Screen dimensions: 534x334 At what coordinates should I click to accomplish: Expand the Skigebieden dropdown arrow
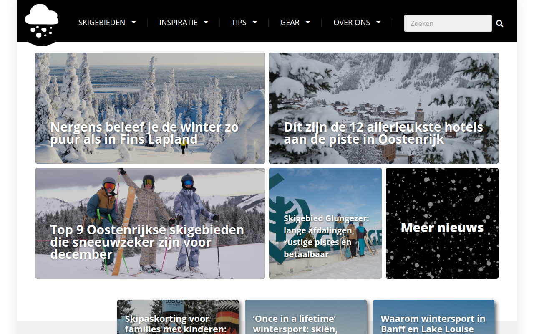coord(134,23)
